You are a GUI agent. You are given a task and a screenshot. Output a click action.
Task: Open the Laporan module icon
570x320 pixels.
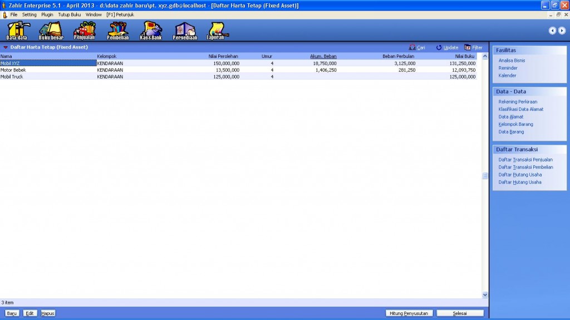coord(215,29)
